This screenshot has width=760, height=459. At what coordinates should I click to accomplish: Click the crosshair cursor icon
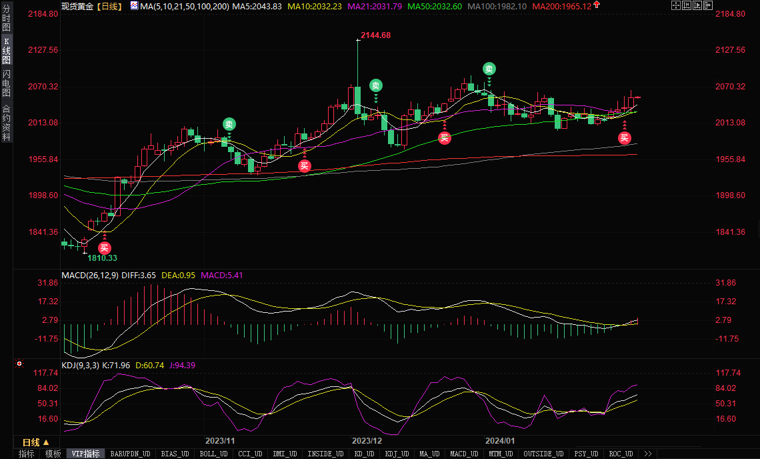(675, 5)
